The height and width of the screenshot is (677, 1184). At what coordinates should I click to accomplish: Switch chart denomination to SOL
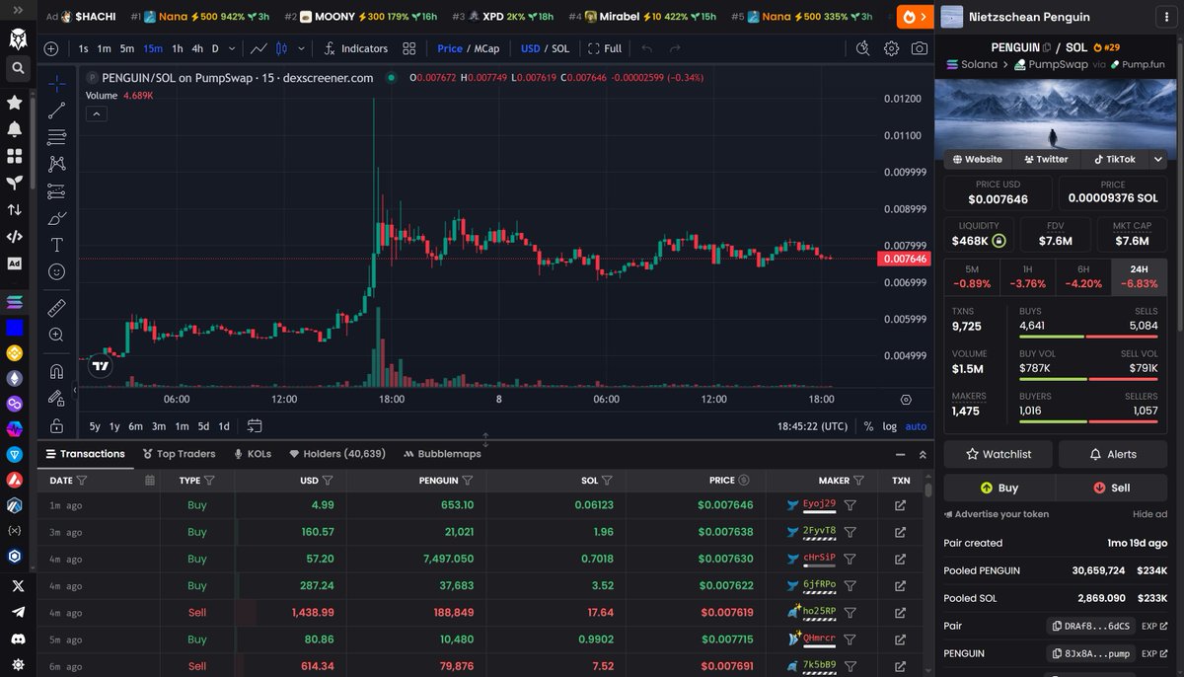[x=560, y=48]
